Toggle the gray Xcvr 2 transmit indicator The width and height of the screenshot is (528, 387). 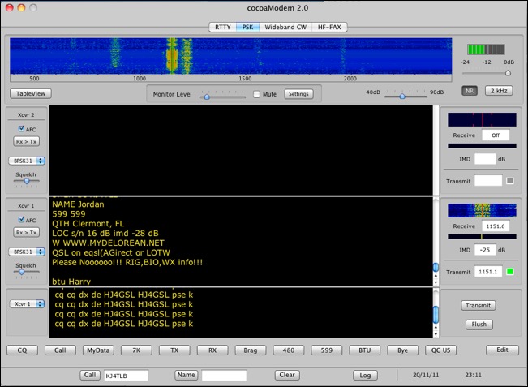click(510, 181)
